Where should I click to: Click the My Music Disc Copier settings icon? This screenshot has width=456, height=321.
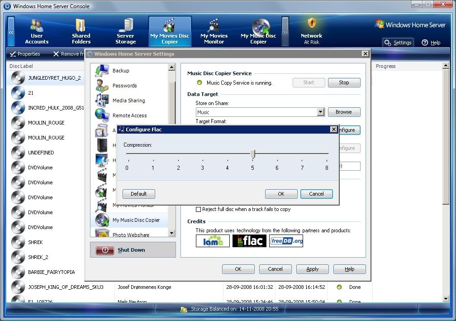(102, 220)
